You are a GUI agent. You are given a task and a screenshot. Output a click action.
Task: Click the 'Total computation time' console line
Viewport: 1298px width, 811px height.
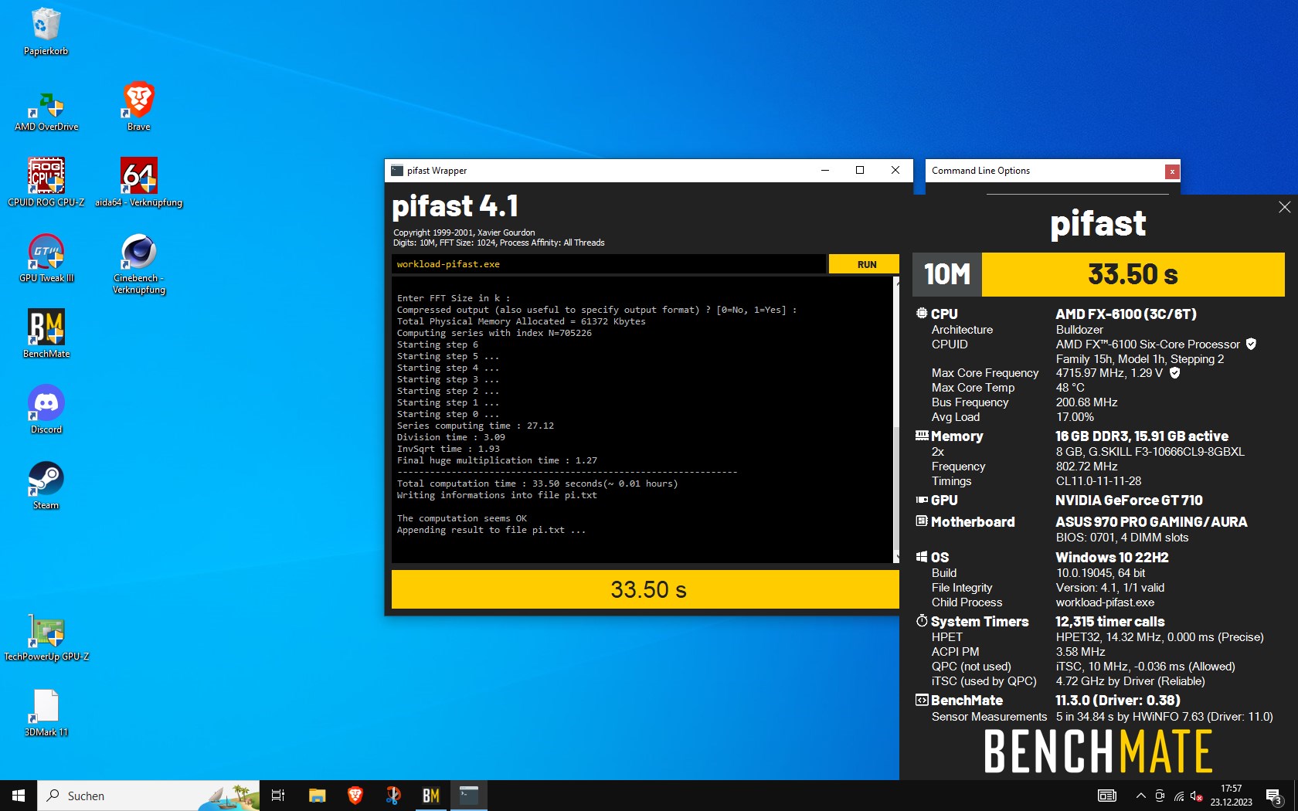coord(537,484)
